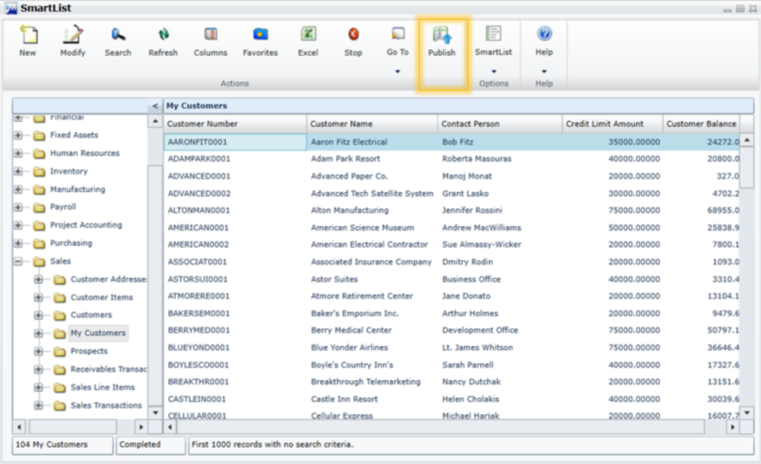
Task: Click the Contact Person column header
Action: (x=500, y=123)
